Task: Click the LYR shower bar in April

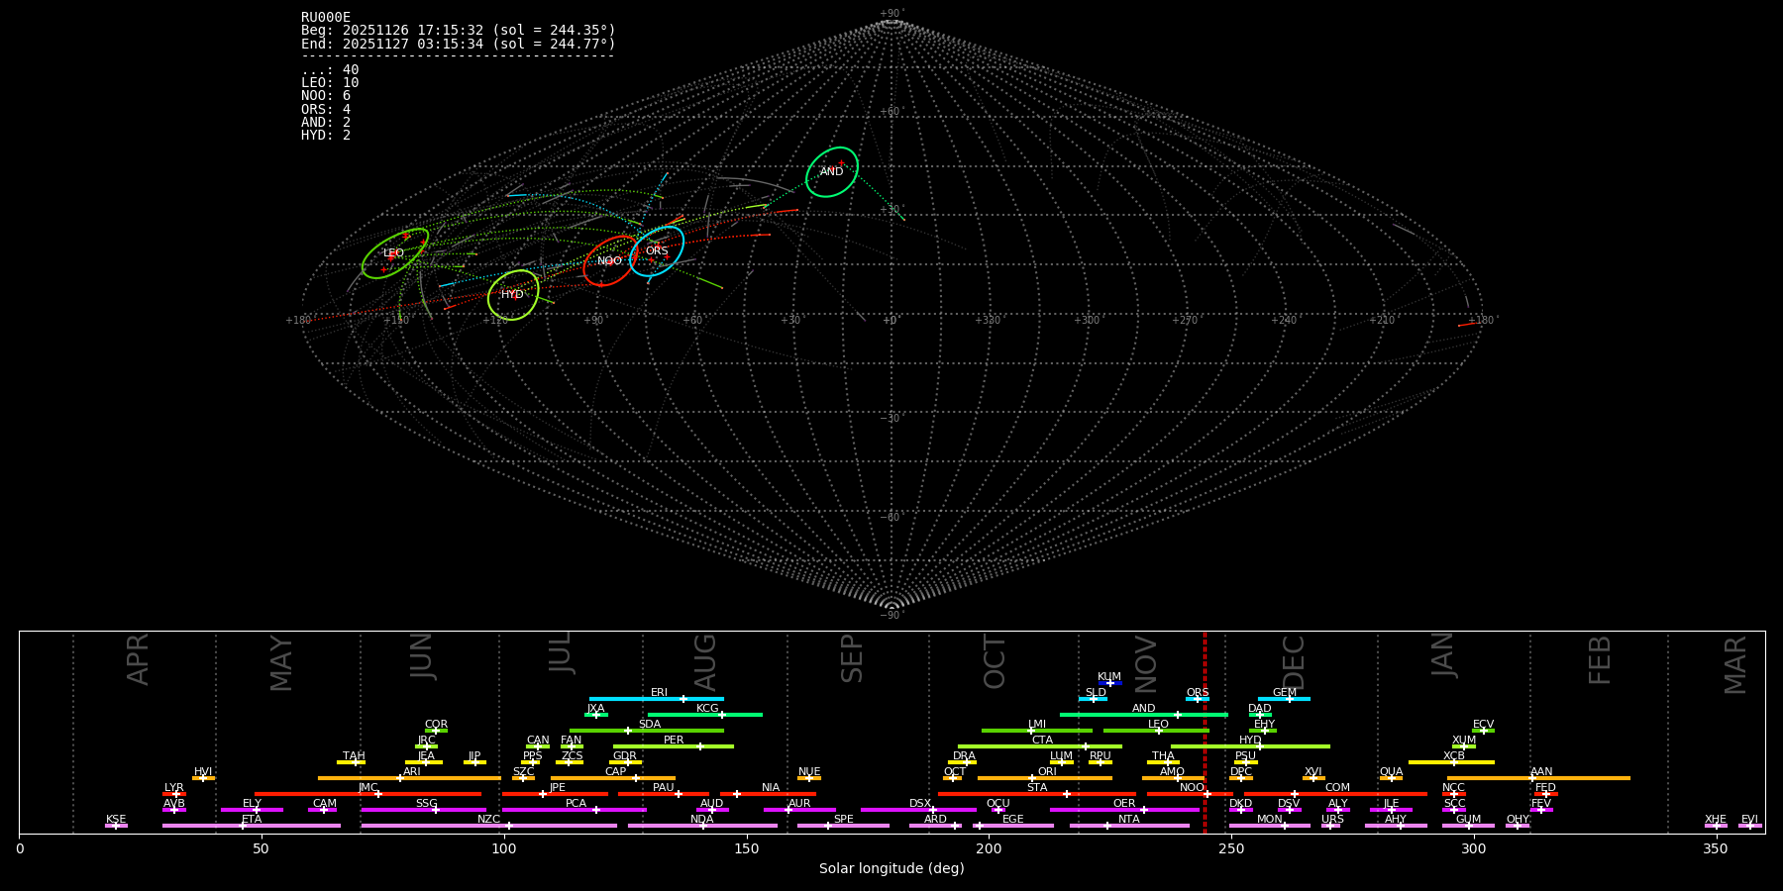Action: click(x=174, y=794)
